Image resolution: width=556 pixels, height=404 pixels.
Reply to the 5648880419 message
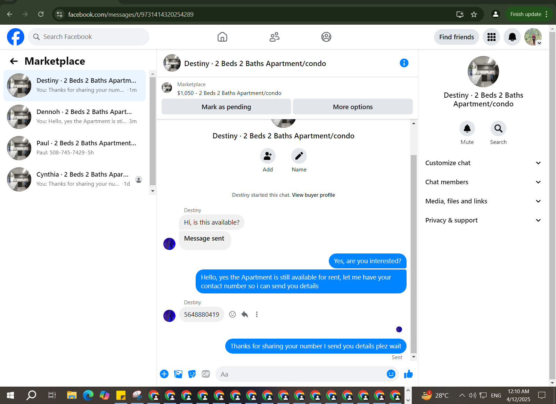point(245,314)
